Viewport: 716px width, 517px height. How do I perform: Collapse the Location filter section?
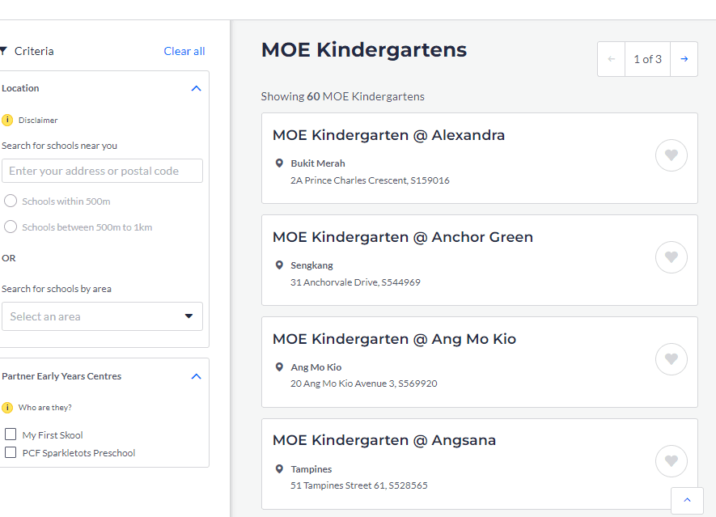(x=196, y=88)
